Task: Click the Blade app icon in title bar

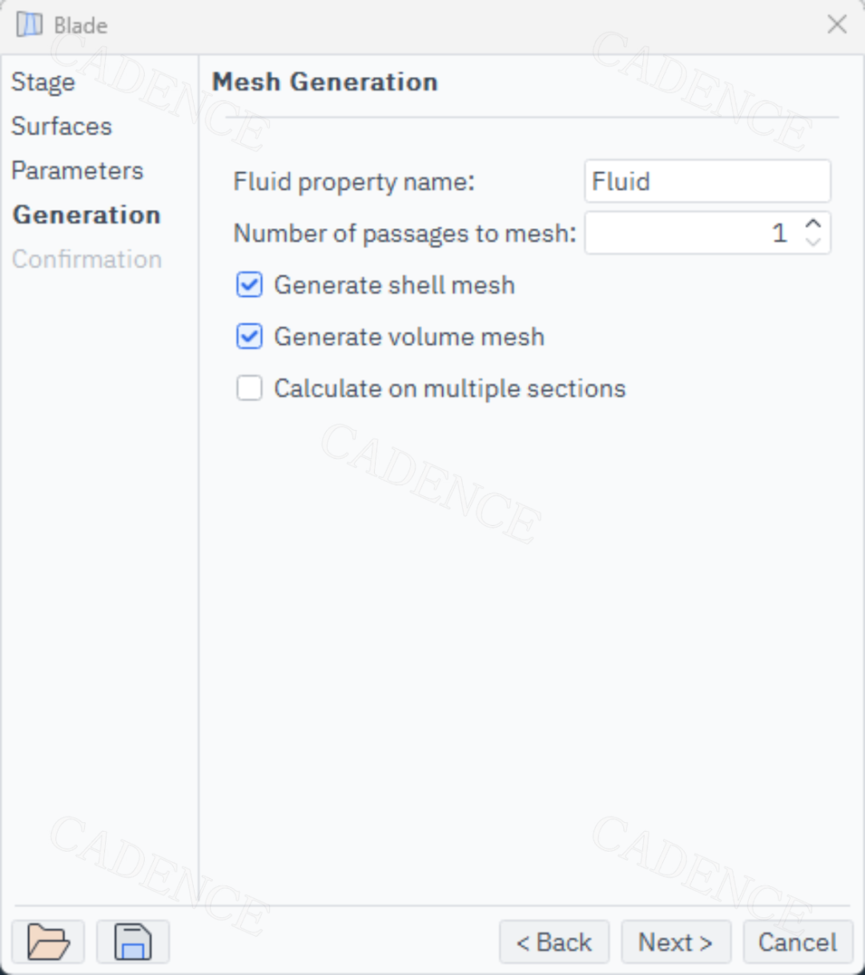Action: point(30,25)
